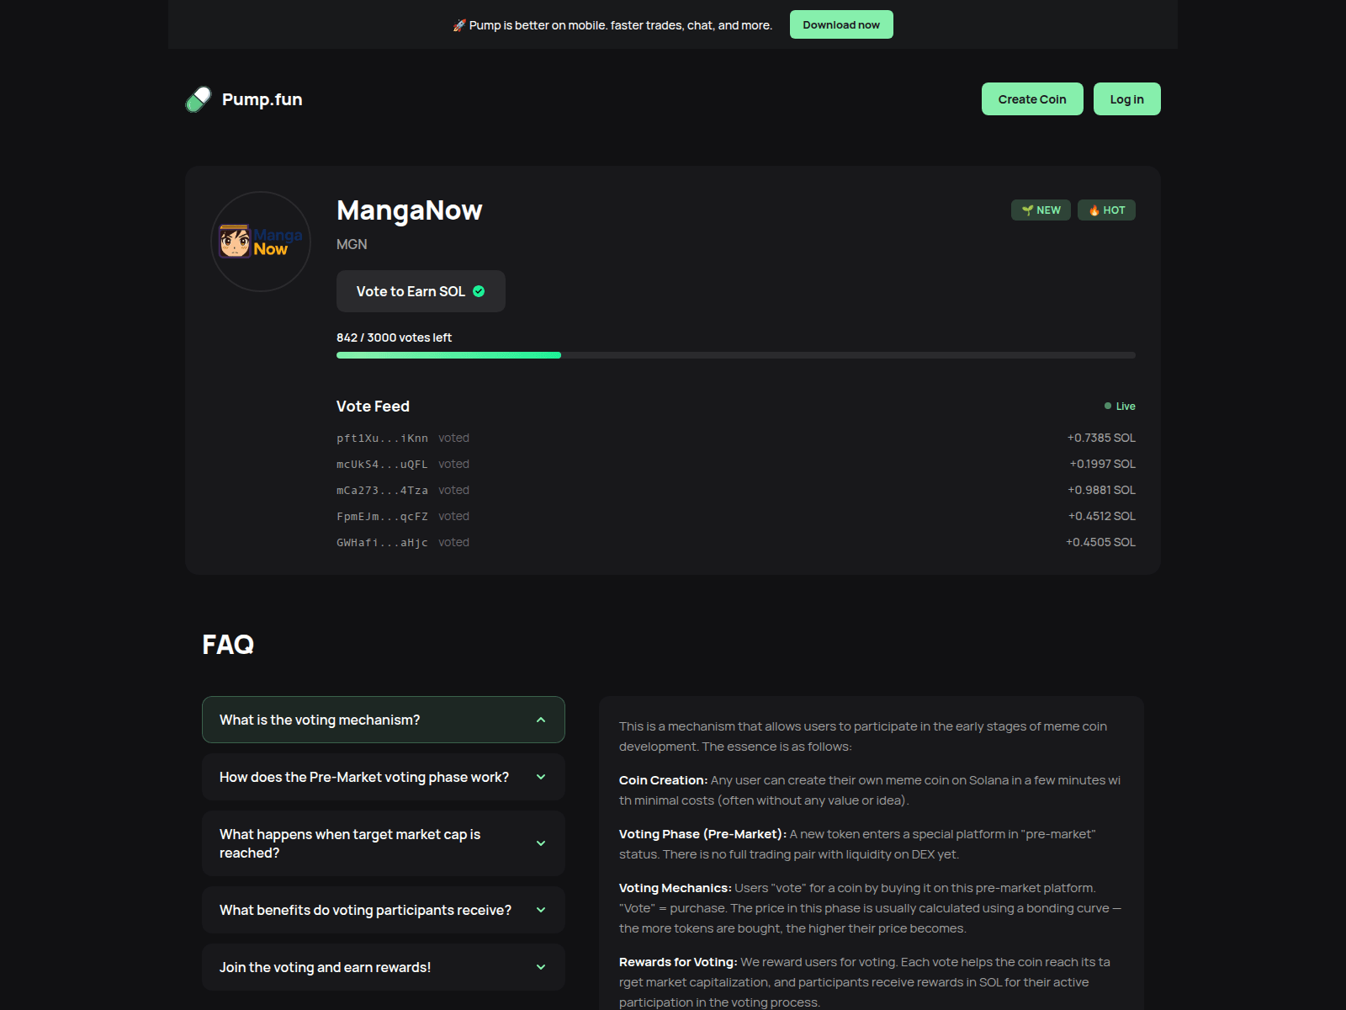Click the green checkmark on Vote to Earn SOL
The height and width of the screenshot is (1010, 1346).
pos(479,291)
